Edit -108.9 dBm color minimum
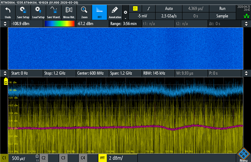 pos(27,24)
